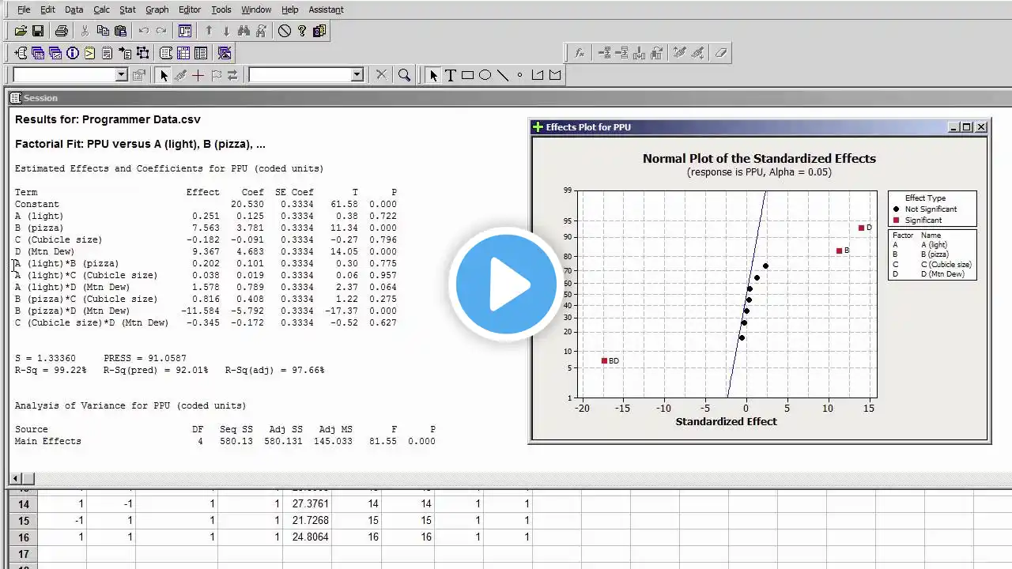Click the red square point labeled B on the plot
Screen dimensions: 1012x569
(840, 251)
